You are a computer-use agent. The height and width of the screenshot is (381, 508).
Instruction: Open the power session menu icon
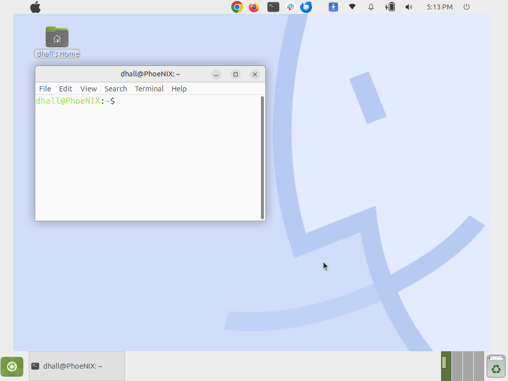[x=466, y=7]
